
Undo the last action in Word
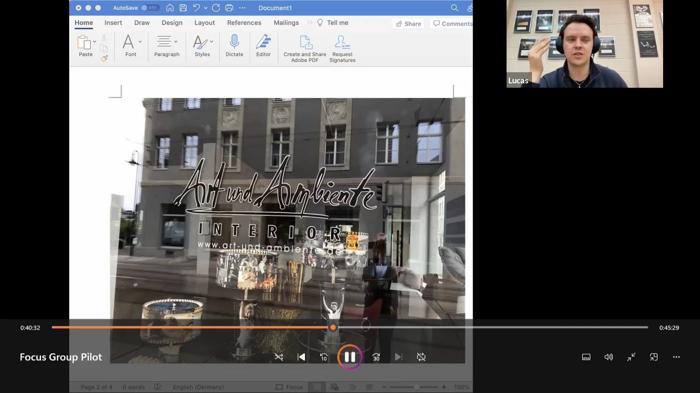click(196, 8)
